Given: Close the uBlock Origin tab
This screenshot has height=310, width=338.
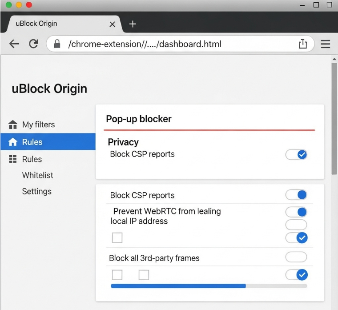Looking at the screenshot, I should (x=112, y=24).
